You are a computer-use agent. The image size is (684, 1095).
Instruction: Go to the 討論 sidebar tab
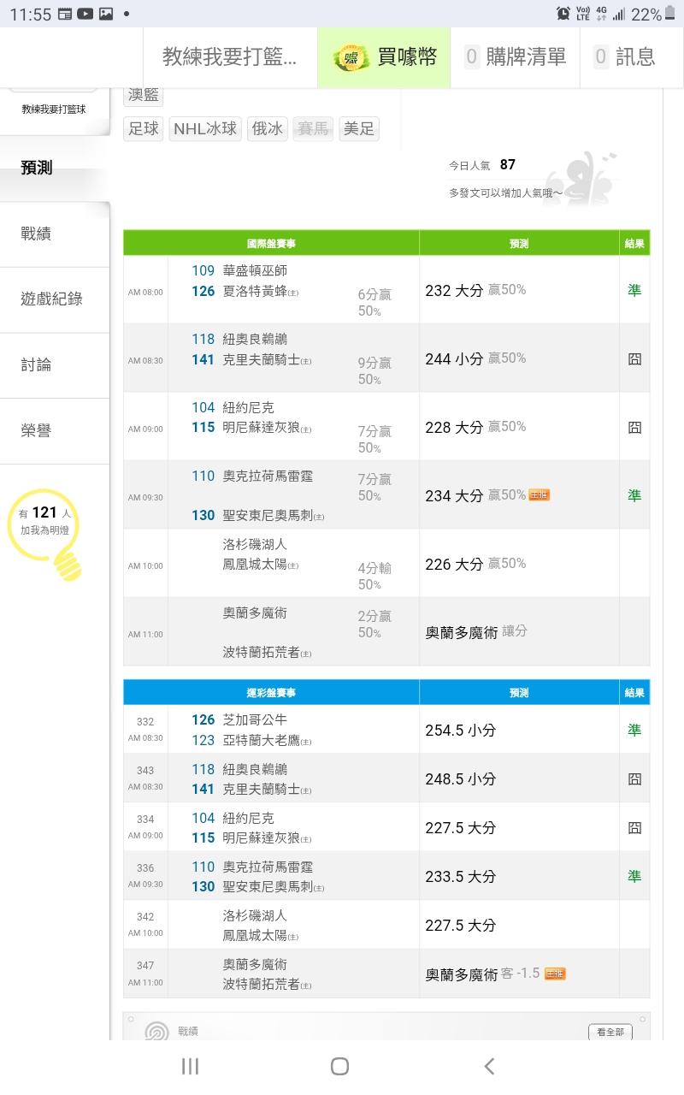[37, 364]
